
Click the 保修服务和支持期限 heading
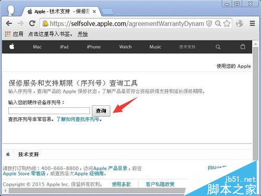tap(73, 83)
